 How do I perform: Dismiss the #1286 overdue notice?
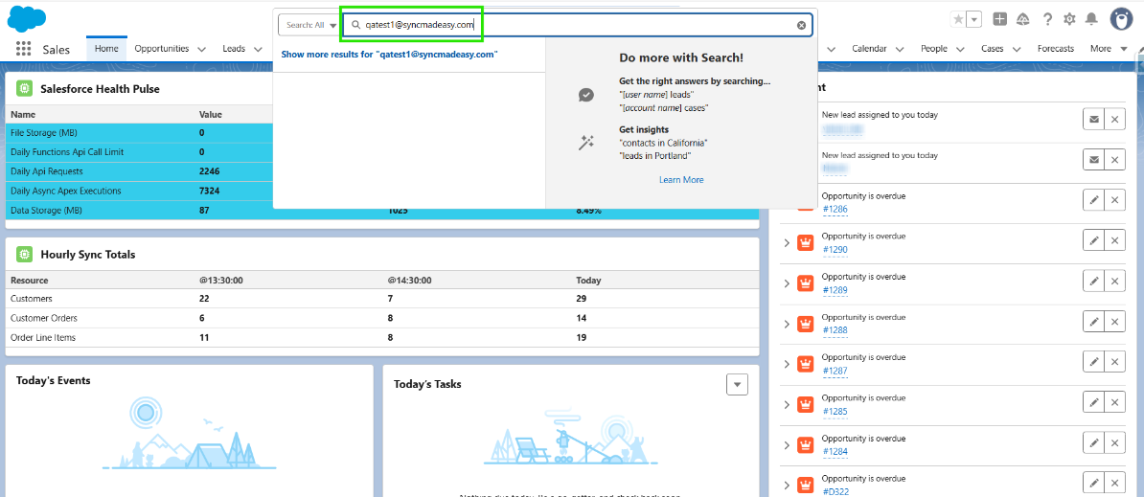click(1114, 200)
